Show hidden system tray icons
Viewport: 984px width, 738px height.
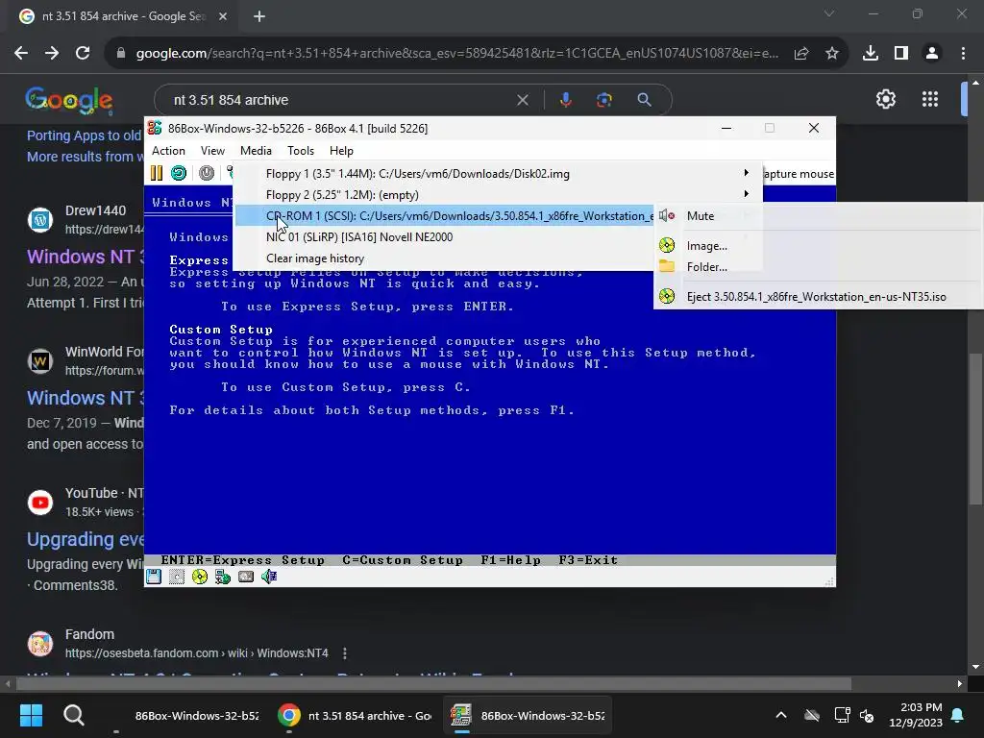point(780,715)
